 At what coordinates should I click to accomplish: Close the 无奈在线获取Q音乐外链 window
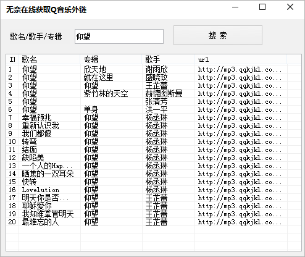[x=290, y=7]
